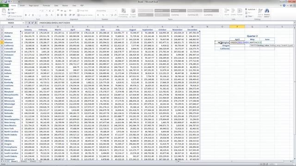Screen dimensions: 296x166
Task: Switch to the Formulas tab
Action: 46,6
